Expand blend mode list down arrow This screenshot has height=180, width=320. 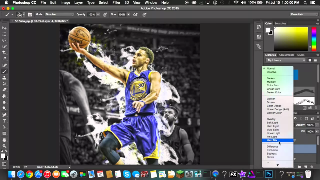click(x=277, y=165)
